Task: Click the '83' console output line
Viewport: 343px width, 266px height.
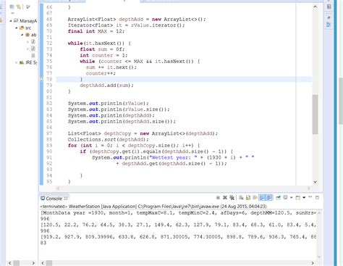Action: (x=43, y=243)
